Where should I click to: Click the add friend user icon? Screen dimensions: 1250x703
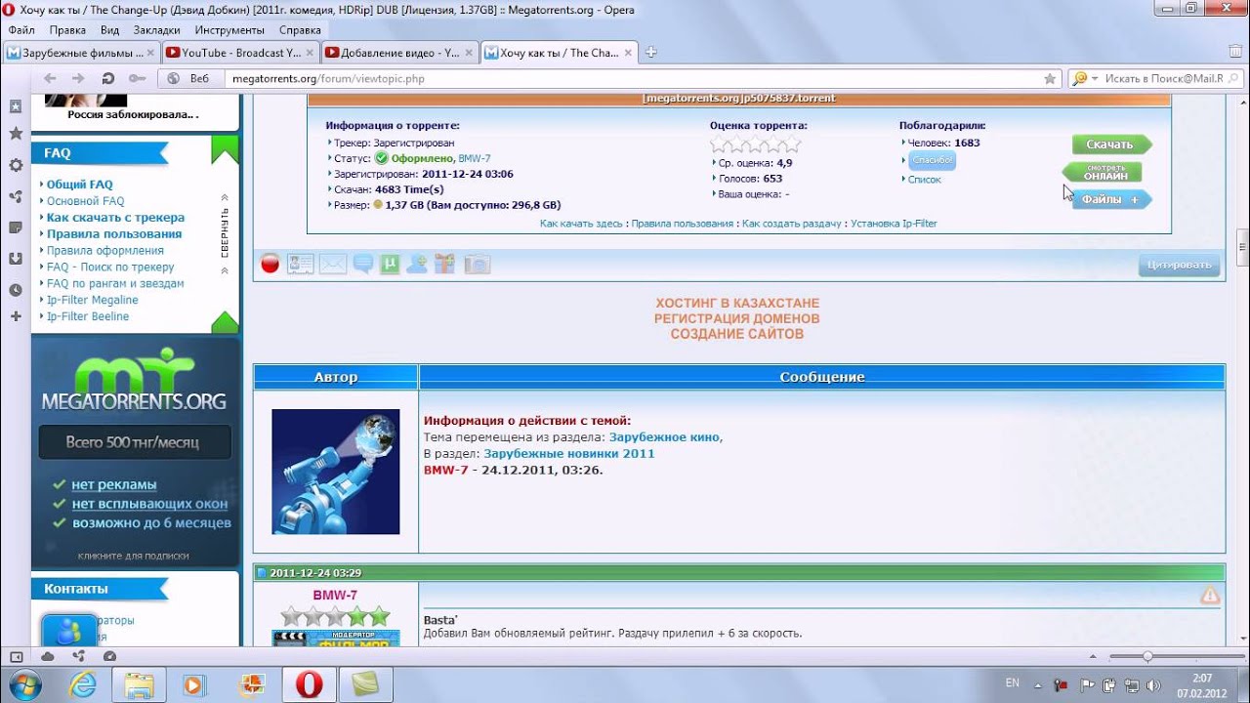point(417,264)
